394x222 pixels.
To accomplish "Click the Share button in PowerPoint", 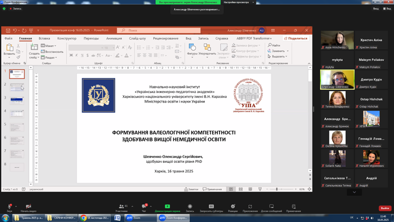I will 295,38.
